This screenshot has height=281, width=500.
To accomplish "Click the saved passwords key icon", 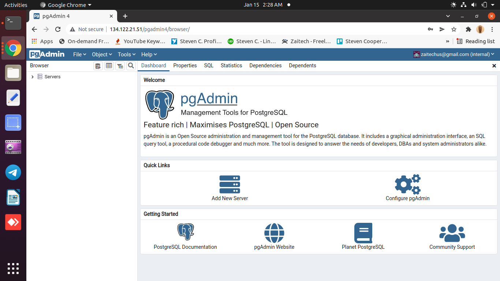I will pos(430,29).
